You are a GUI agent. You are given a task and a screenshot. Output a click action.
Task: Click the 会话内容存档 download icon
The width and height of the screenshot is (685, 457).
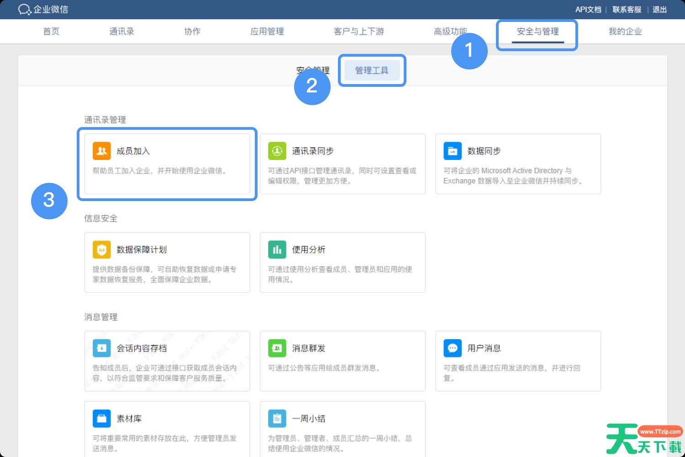tap(101, 348)
